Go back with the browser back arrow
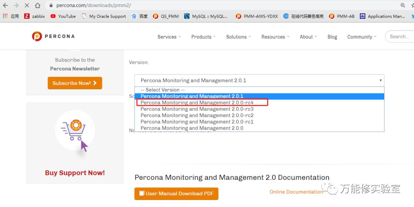This screenshot has width=414, height=207. tap(5, 5)
